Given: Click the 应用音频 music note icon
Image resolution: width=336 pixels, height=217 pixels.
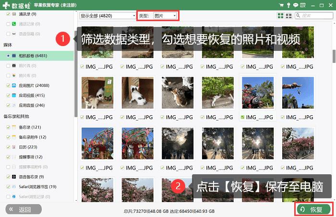Looking at the screenshot, I should coord(14,105).
